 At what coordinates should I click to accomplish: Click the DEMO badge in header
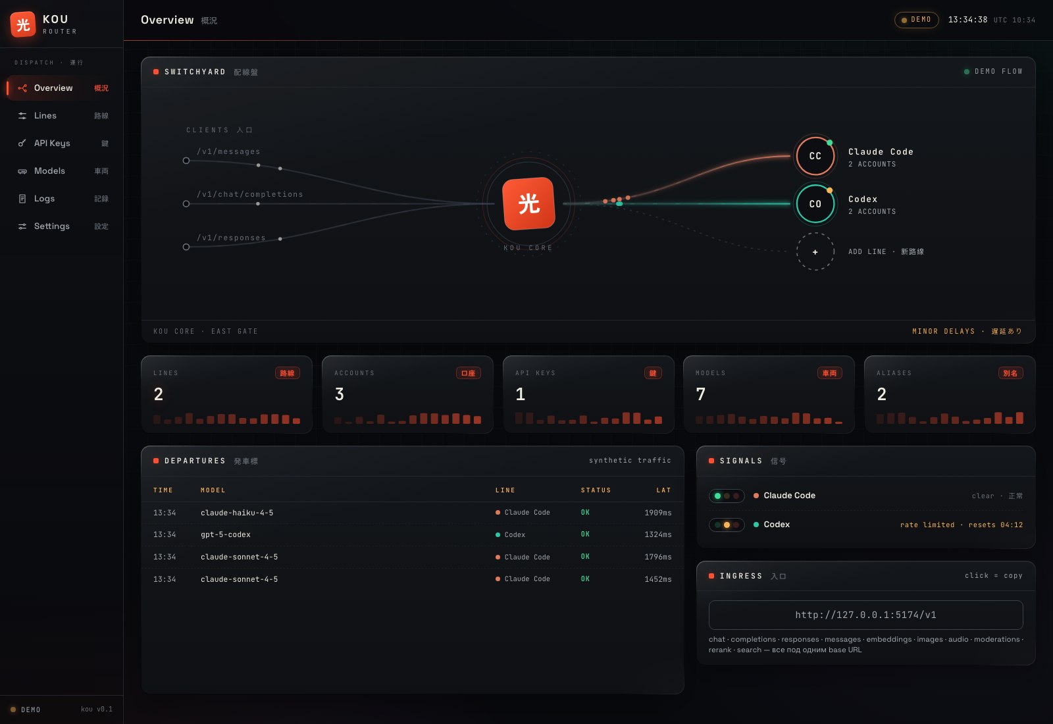tap(916, 20)
